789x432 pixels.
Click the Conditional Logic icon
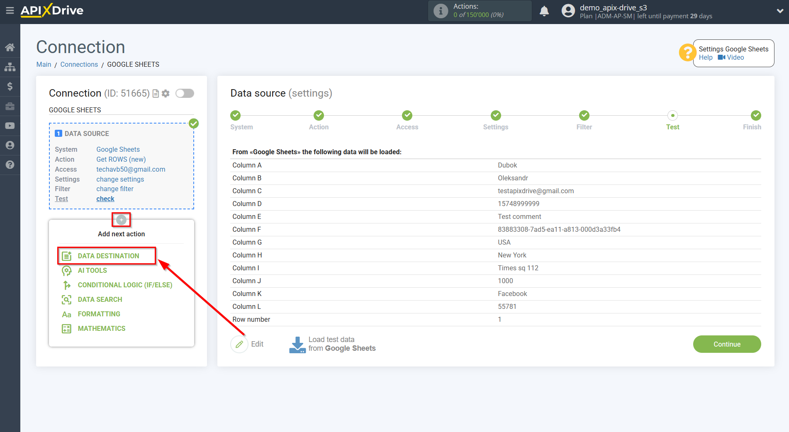pos(66,285)
